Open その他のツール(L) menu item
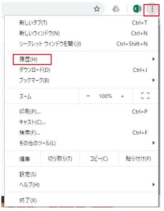This screenshot has width=164, height=211. (81, 143)
